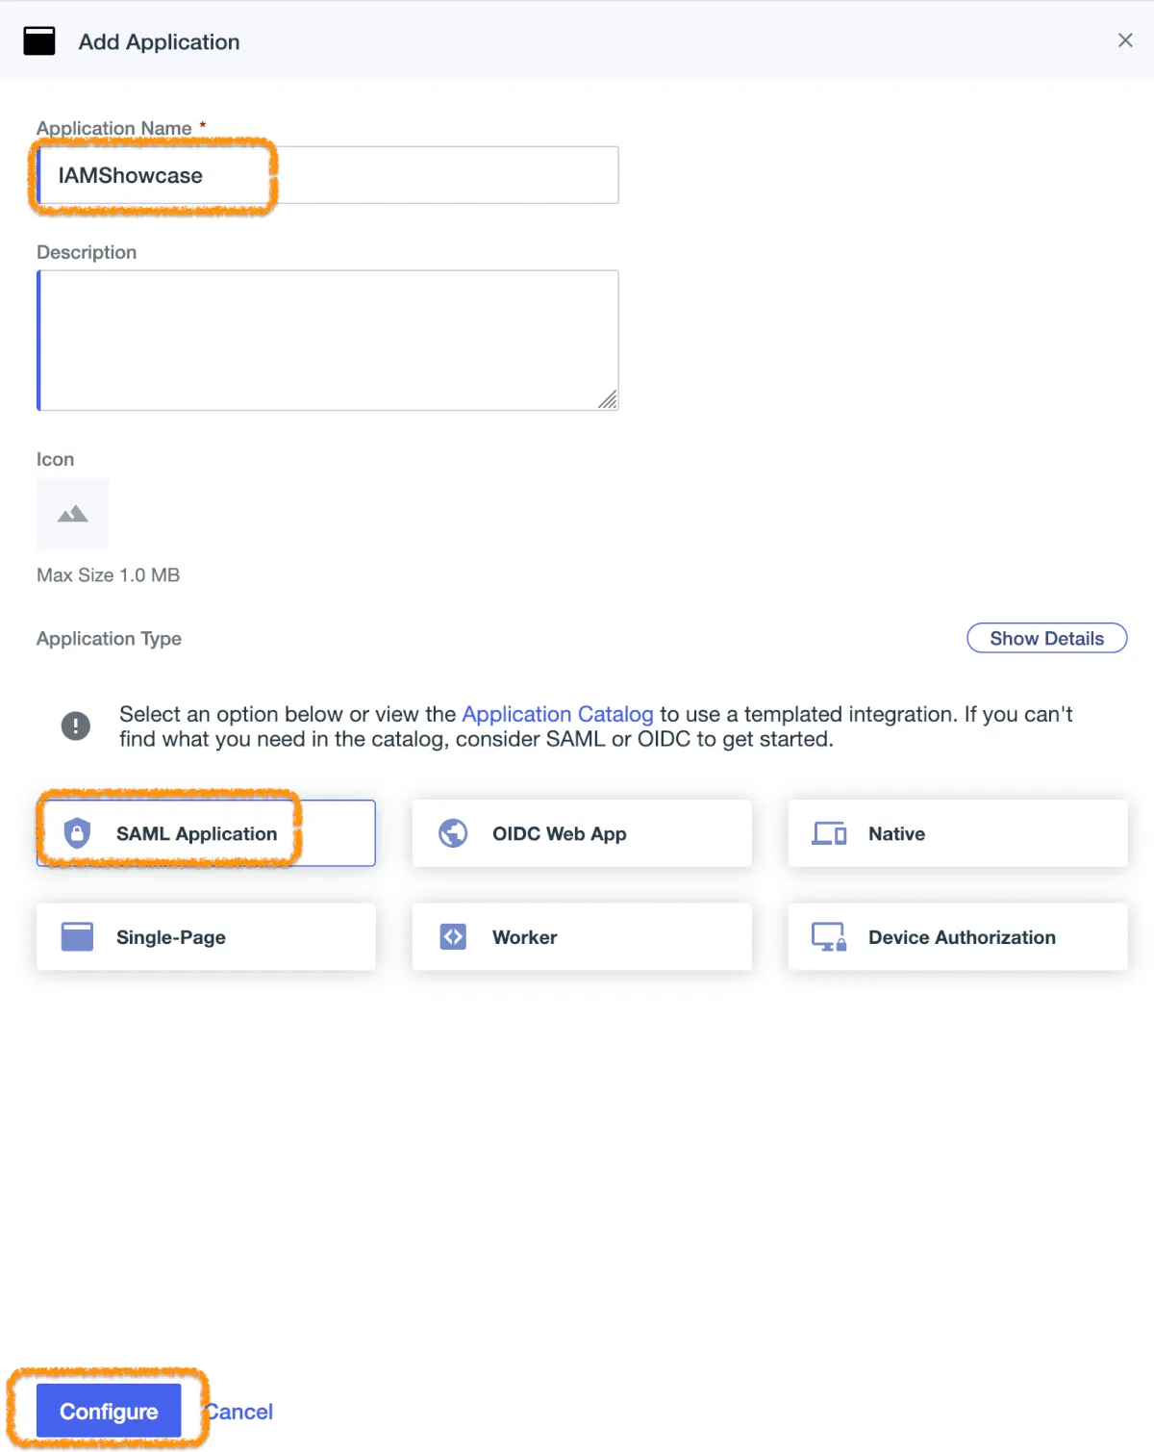Close the Add Application dialog
This screenshot has height=1452, width=1154.
coord(1125,40)
